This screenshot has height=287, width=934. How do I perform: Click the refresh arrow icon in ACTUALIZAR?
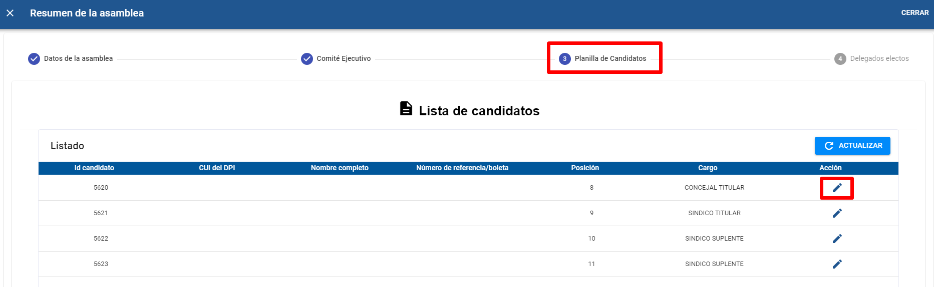tap(829, 146)
